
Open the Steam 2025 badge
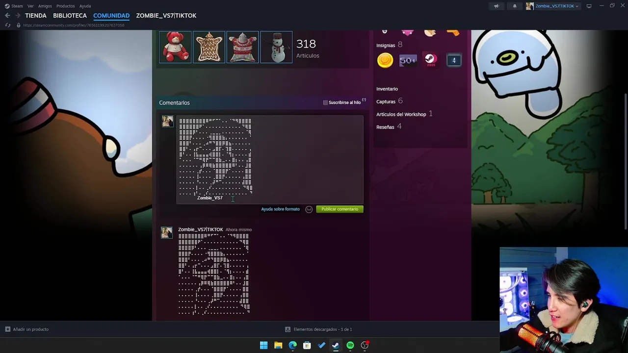(430, 60)
